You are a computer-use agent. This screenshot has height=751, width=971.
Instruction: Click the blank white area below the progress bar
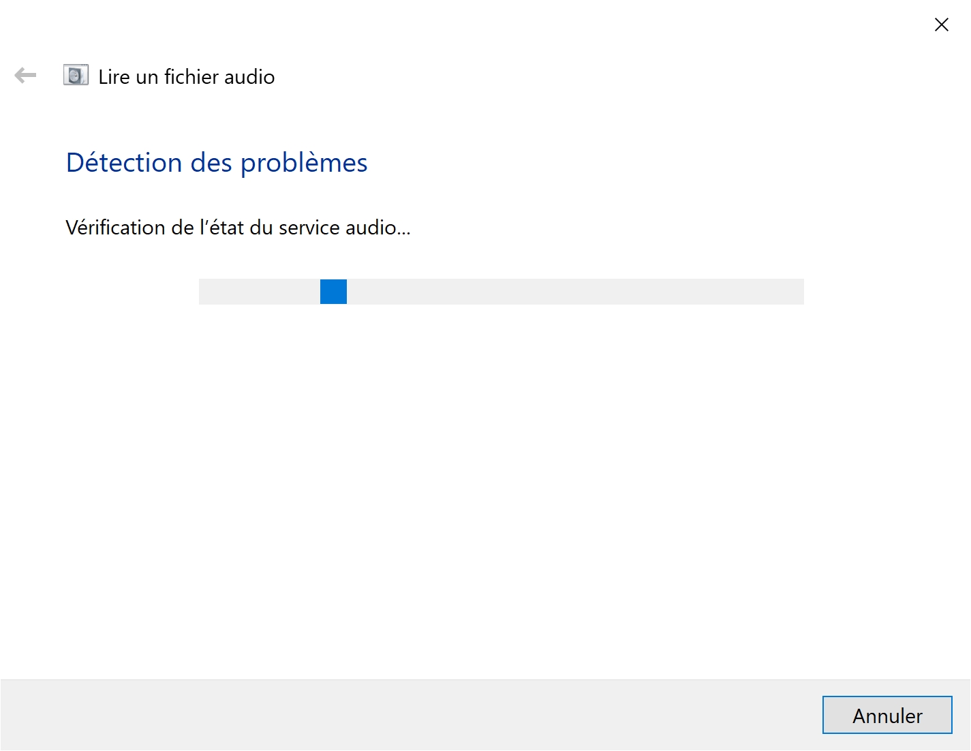pos(485,491)
